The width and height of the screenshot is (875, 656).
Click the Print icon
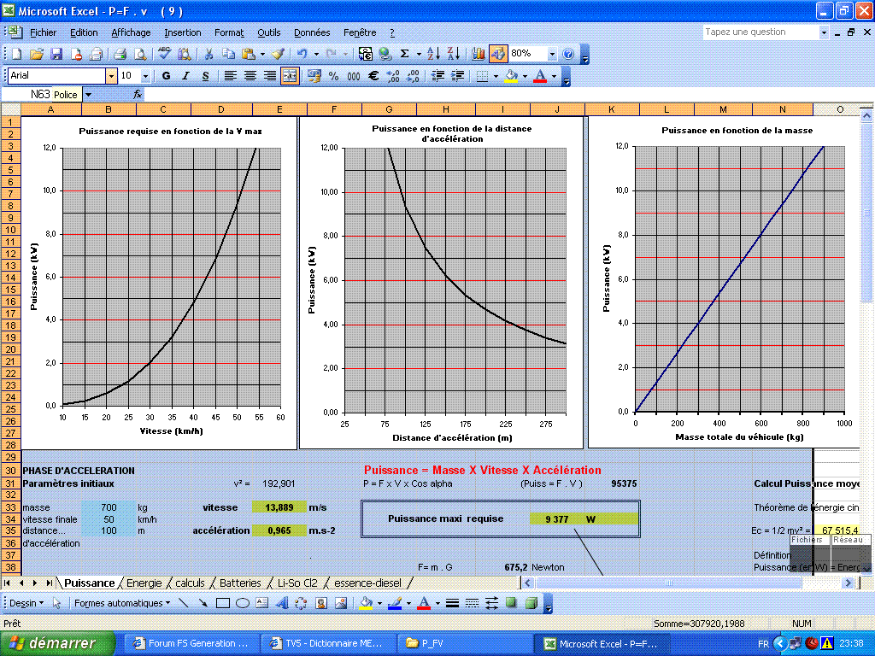[120, 54]
